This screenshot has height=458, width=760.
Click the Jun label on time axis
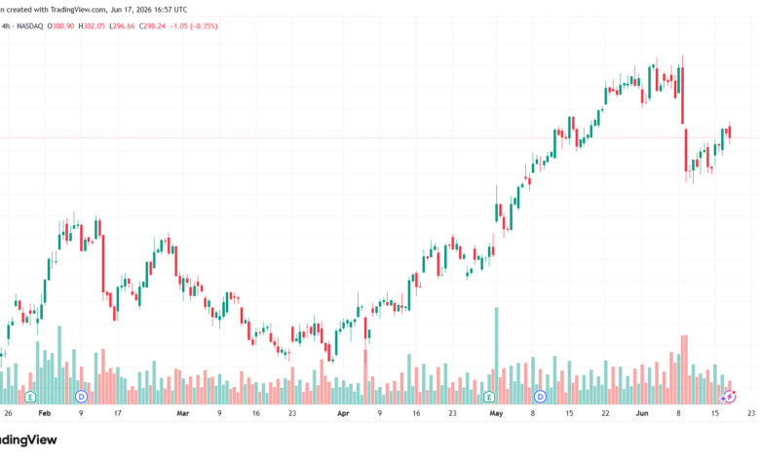pyautogui.click(x=642, y=413)
